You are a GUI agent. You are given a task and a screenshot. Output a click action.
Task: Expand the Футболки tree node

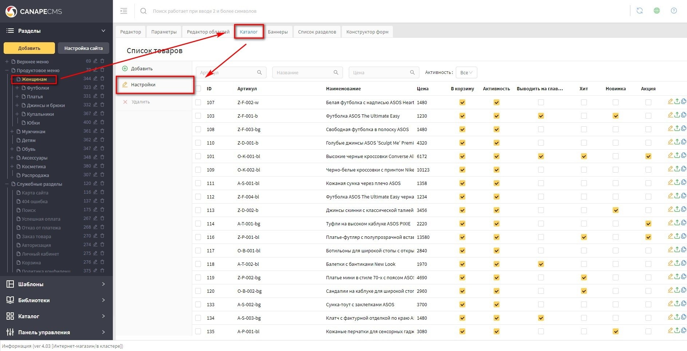pyautogui.click(x=17, y=88)
